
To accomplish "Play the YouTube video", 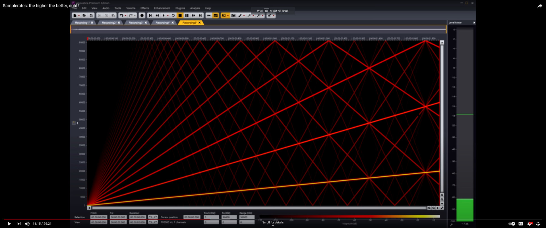I will [x=9, y=224].
